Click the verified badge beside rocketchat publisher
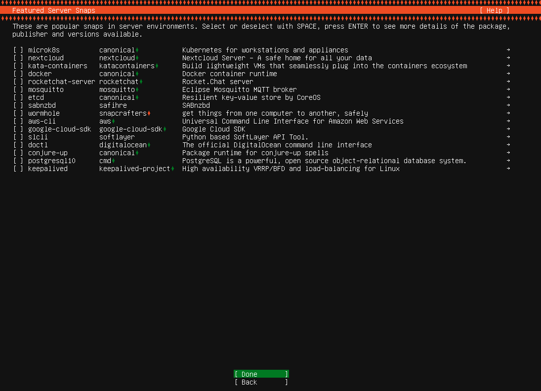Viewport: 541px width, 391px height. coord(141,82)
